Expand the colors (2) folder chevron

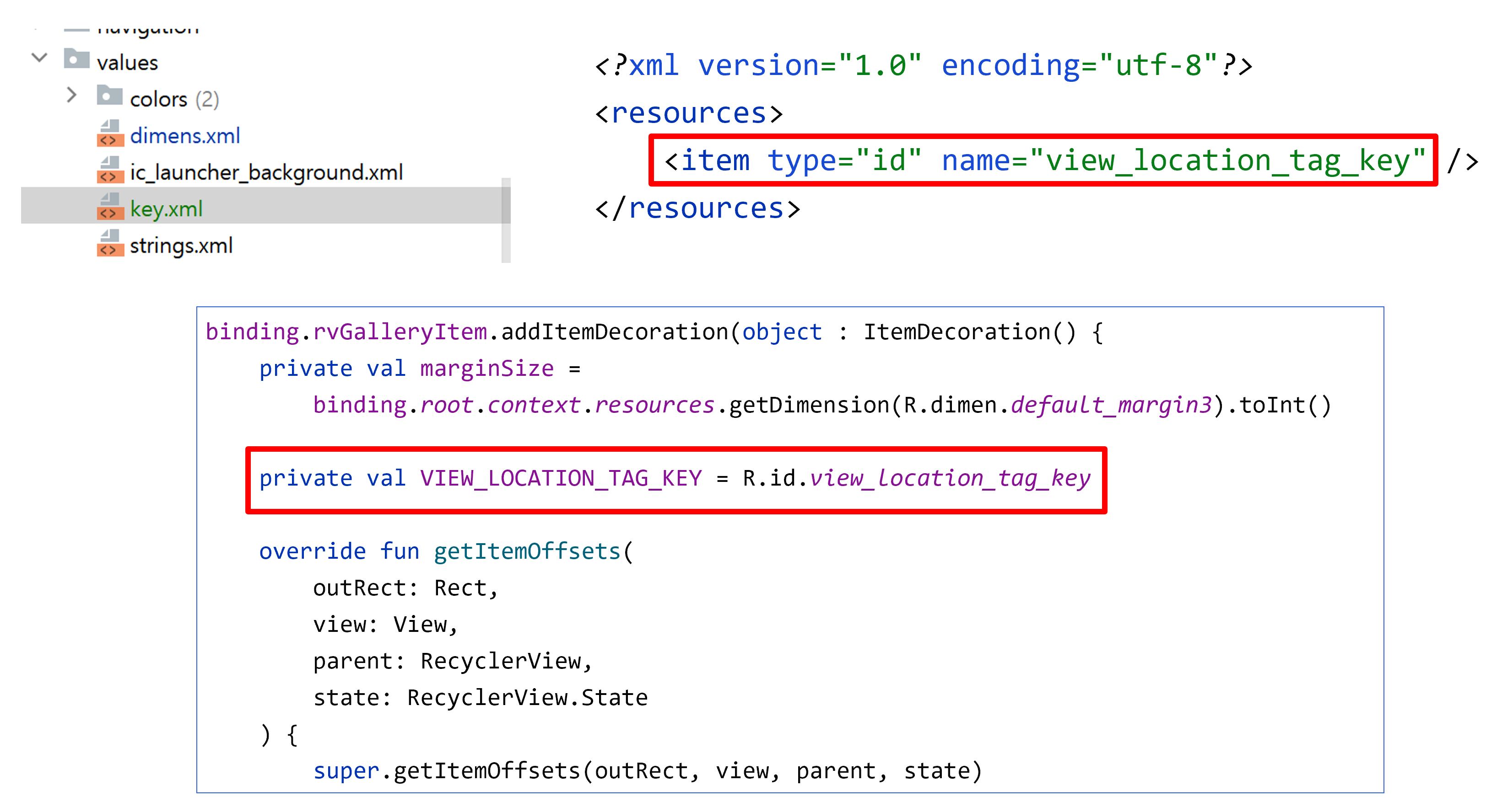(x=71, y=95)
